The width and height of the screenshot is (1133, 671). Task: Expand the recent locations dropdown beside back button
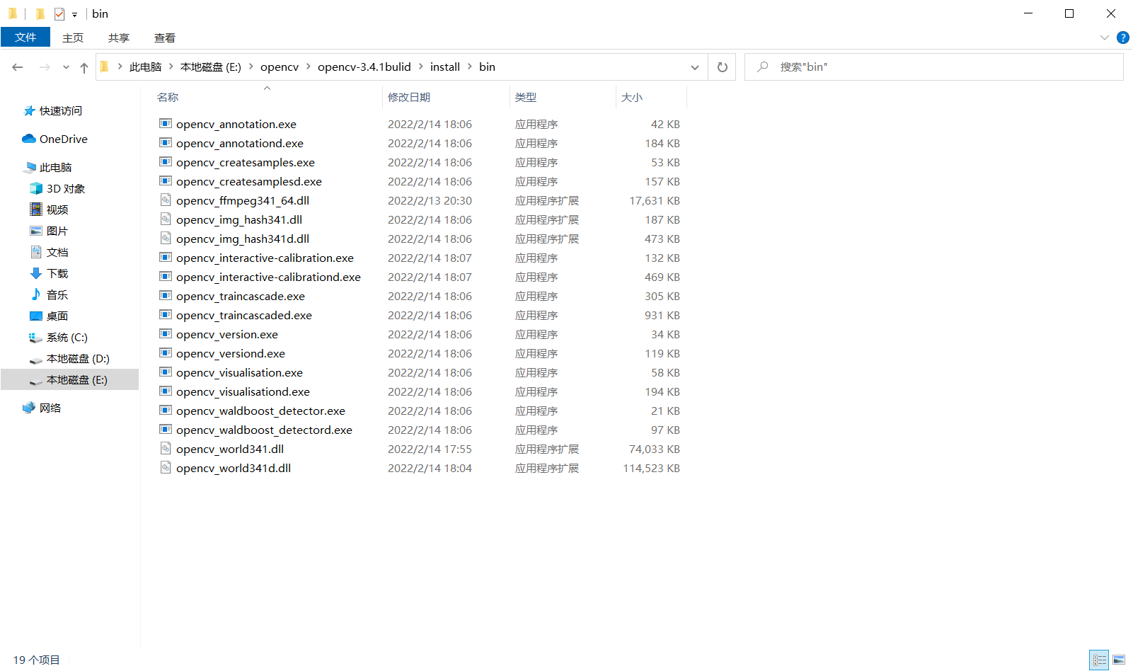pos(66,67)
